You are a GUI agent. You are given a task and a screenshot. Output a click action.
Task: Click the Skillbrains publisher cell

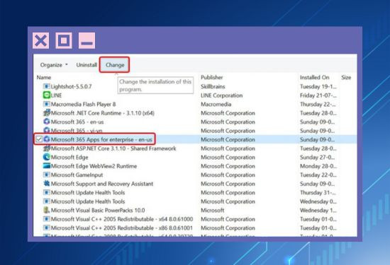[x=213, y=86]
